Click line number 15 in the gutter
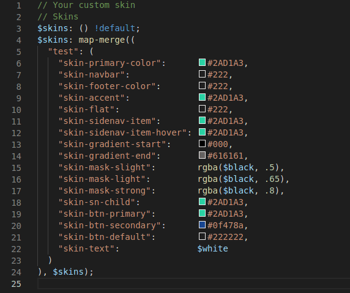Image resolution: width=350 pixels, height=293 pixels. [x=17, y=168]
